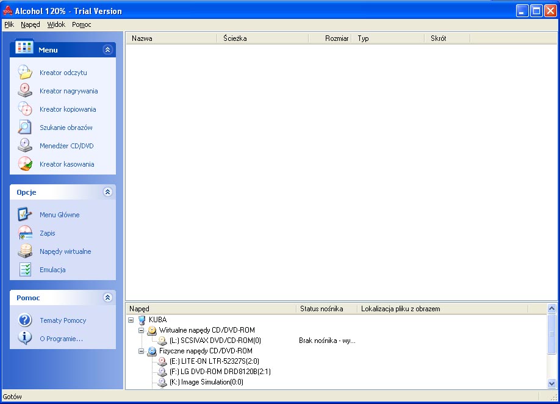Click the Szukanie obrazów magnifier icon
Viewport: 560px width, 404px height.
(25, 127)
